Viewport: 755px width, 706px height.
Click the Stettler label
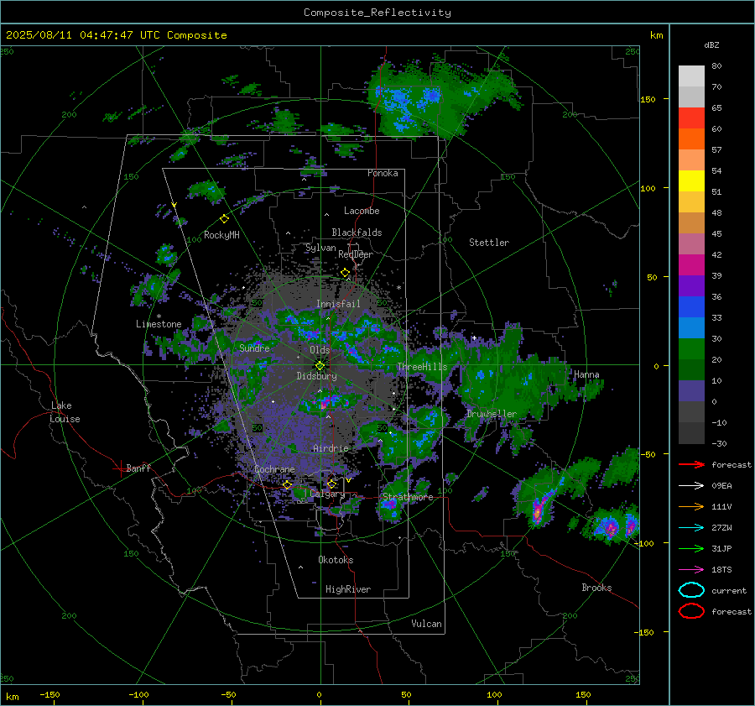[489, 243]
